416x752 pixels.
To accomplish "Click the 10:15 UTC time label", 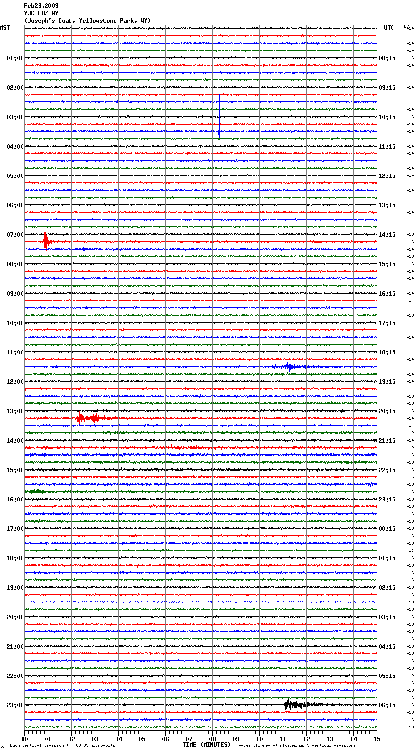I will pyautogui.click(x=387, y=117).
